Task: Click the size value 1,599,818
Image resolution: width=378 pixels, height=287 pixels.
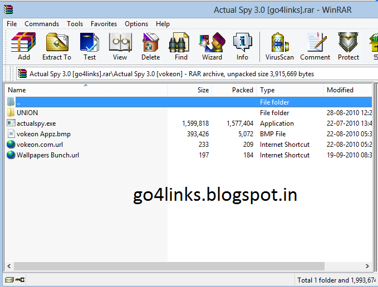Action: point(195,123)
